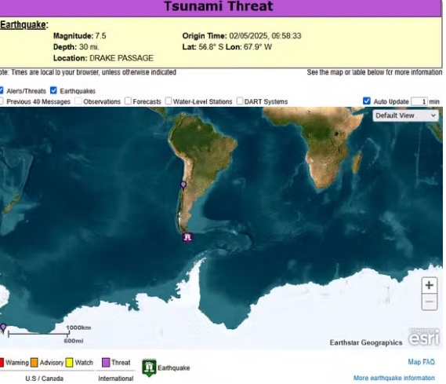
Task: Zoom in with the plus button
Action: tap(430, 285)
